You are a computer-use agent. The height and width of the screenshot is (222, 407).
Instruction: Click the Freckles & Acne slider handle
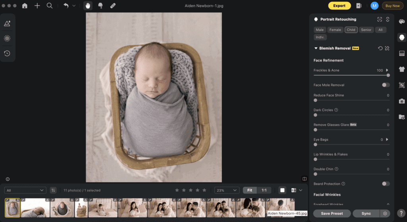point(388,75)
